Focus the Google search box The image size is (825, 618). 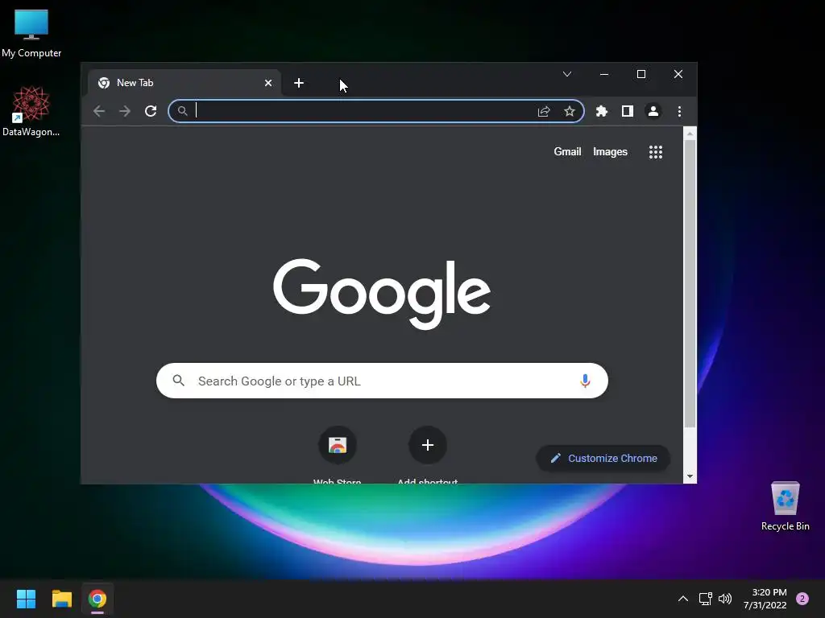tap(382, 381)
